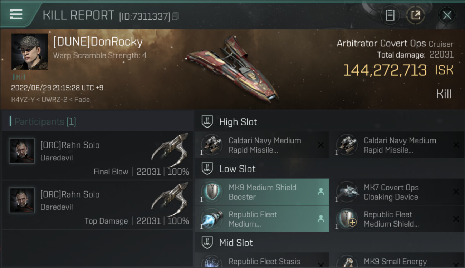Open Rahn Solo's portrait on Final Blow row

point(22,151)
